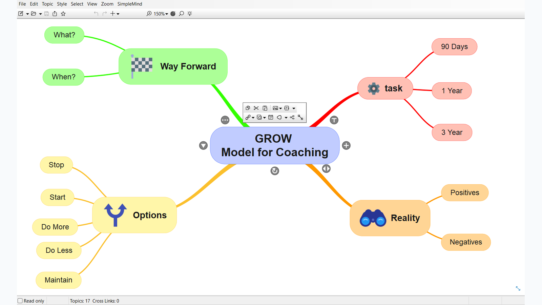
Task: Click the fork arrows icon on Options
Action: coord(116,215)
